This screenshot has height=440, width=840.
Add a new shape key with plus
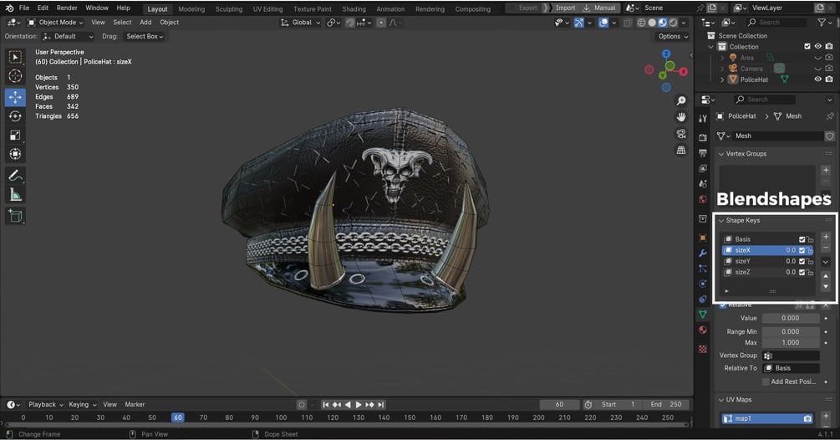[826, 237]
